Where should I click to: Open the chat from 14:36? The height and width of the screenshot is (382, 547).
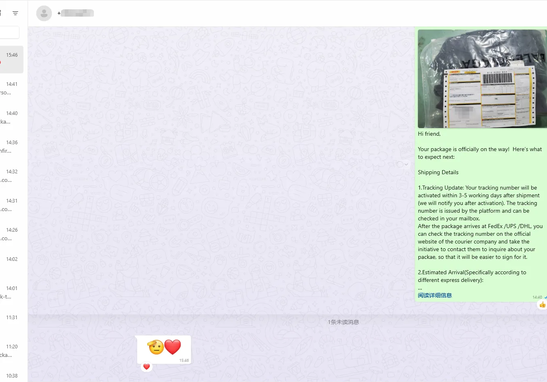(11, 147)
